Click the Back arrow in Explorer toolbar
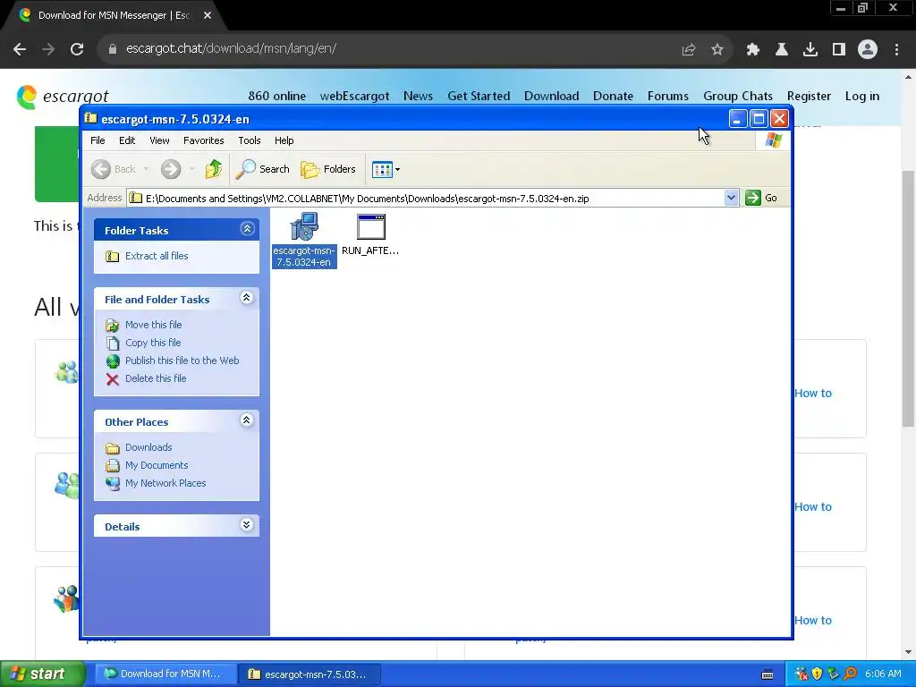916x687 pixels. click(101, 169)
